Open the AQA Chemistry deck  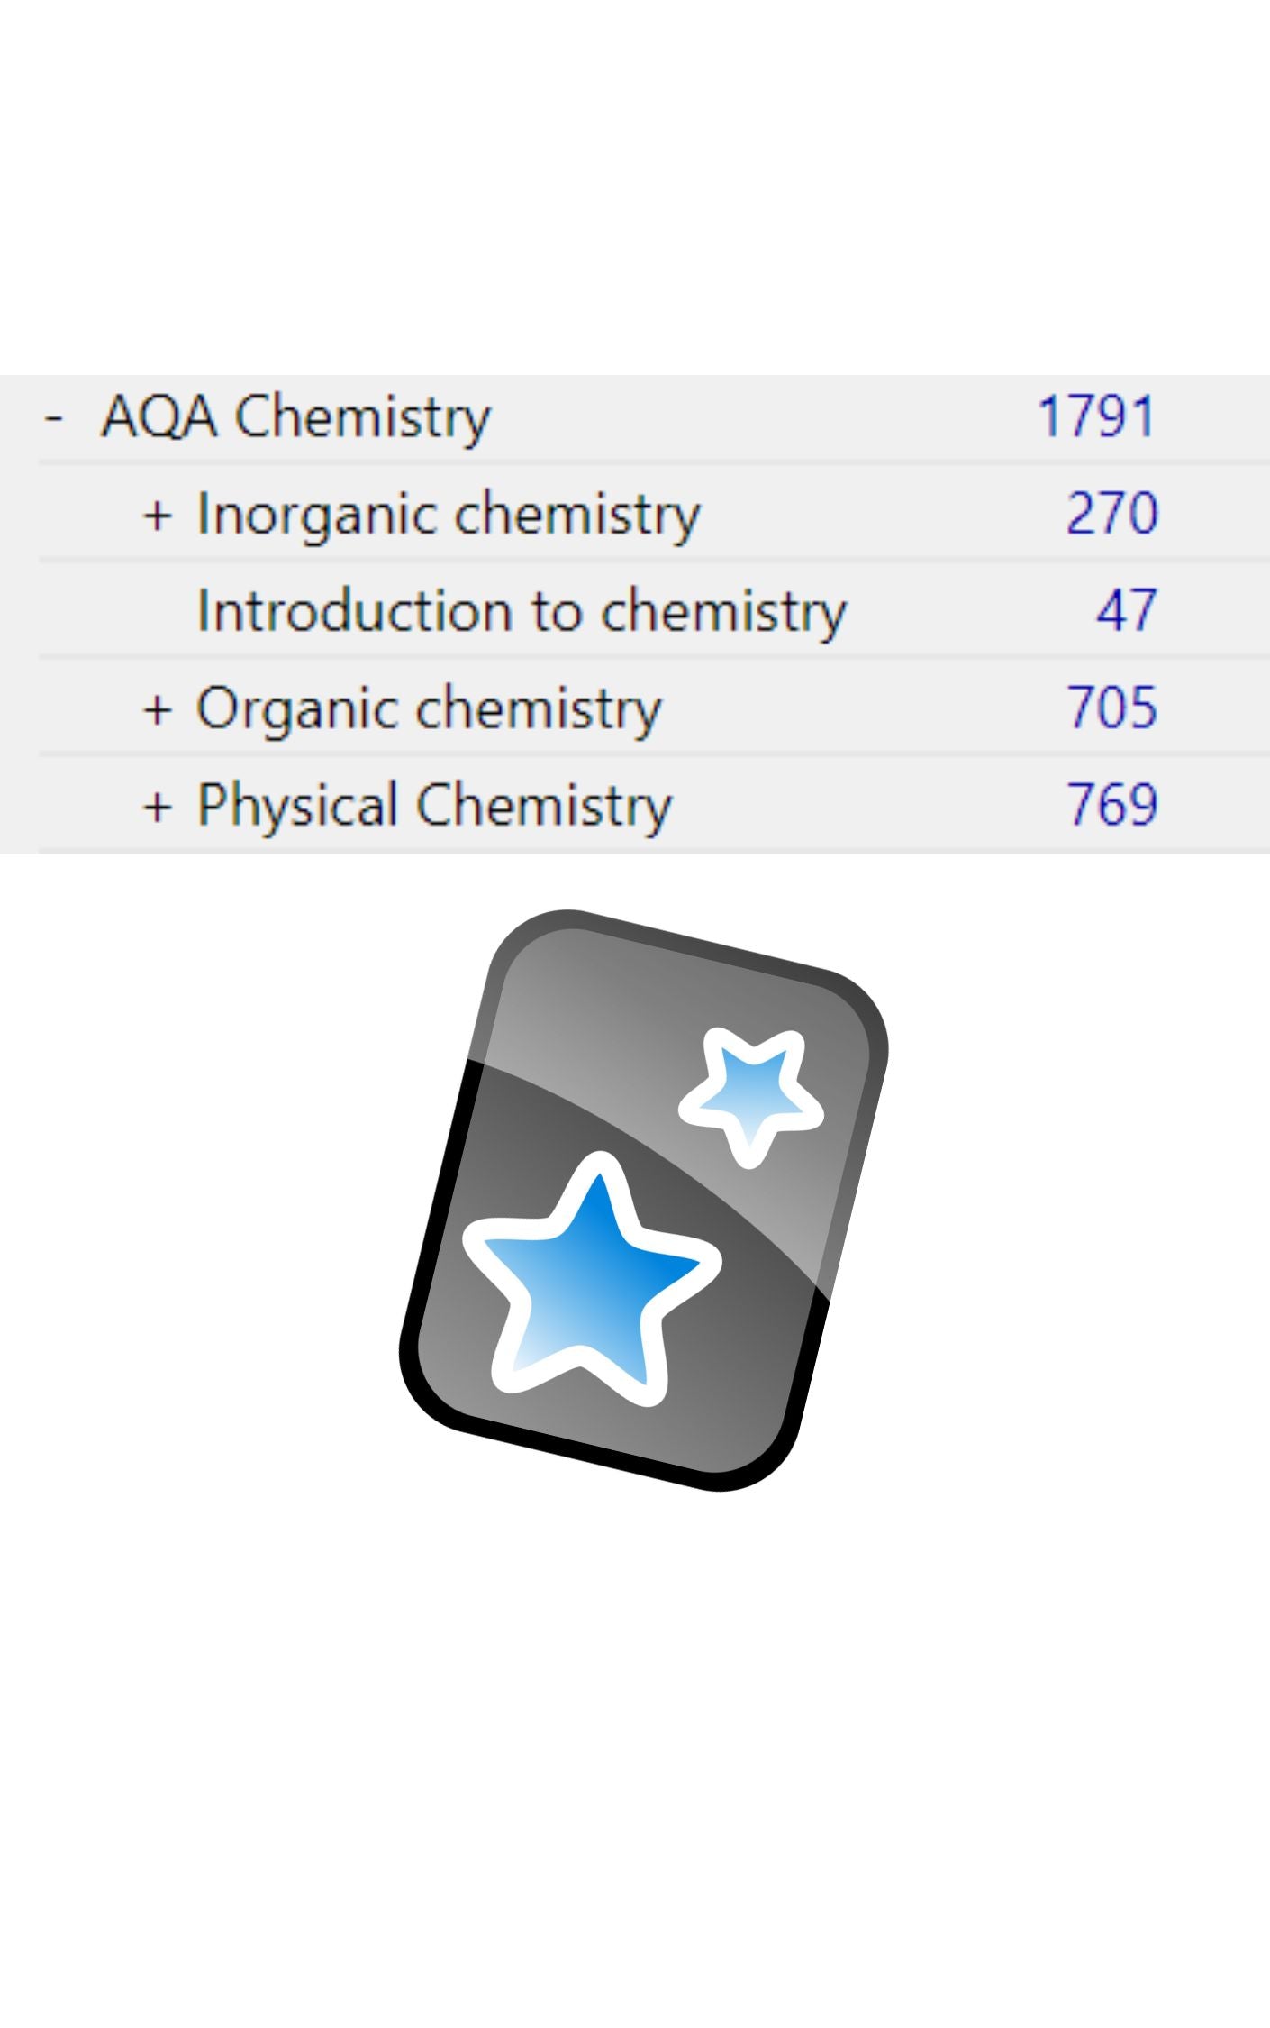coord(295,417)
